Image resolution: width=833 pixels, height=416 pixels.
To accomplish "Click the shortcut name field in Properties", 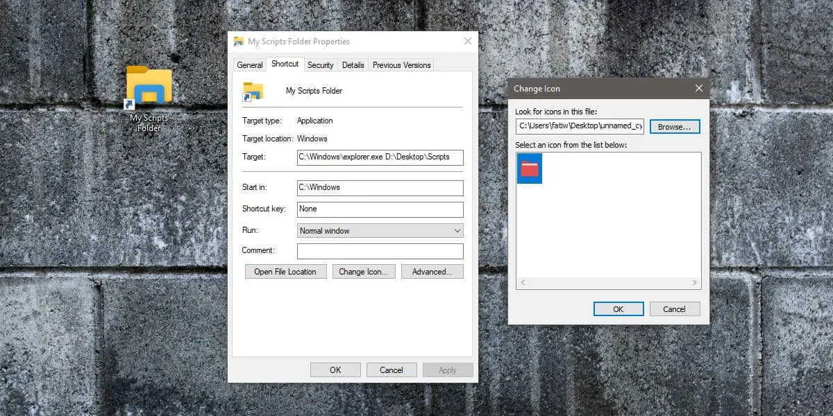I will (x=314, y=91).
